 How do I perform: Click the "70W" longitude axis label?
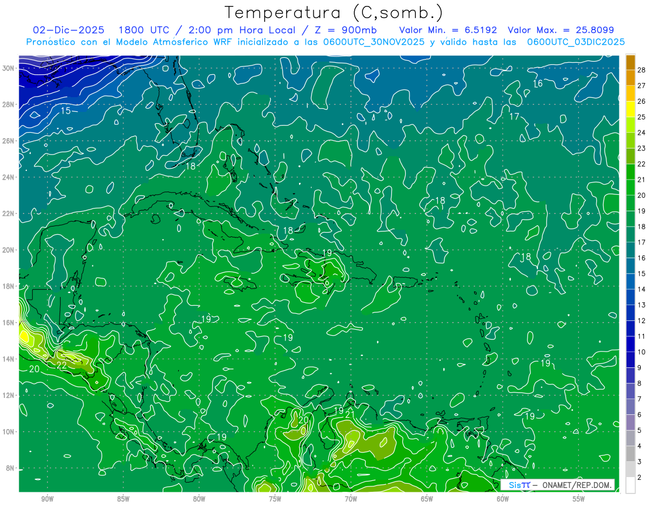click(x=351, y=499)
